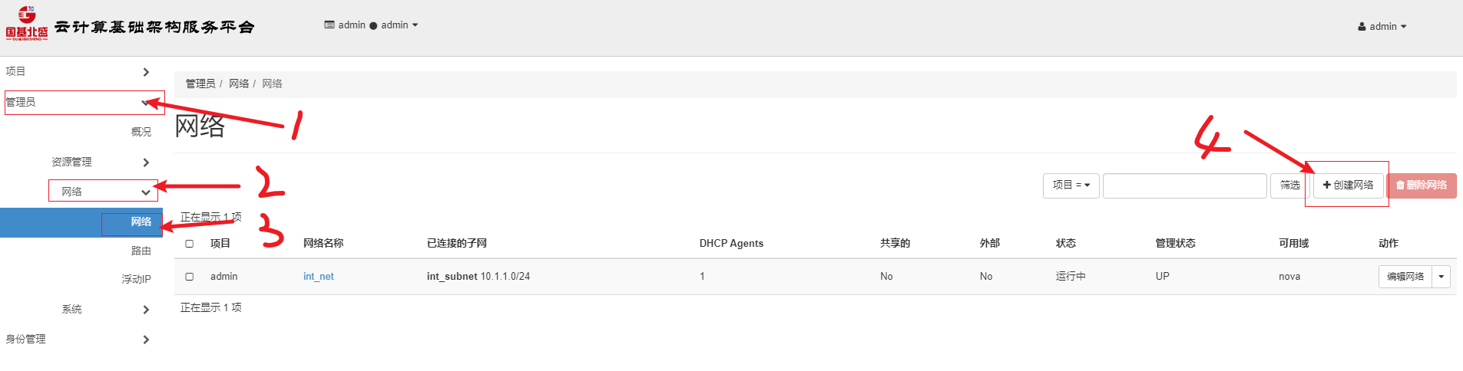This screenshot has width=1463, height=371.
Task: Open the 浮动IP sidebar menu item
Action: pos(136,279)
